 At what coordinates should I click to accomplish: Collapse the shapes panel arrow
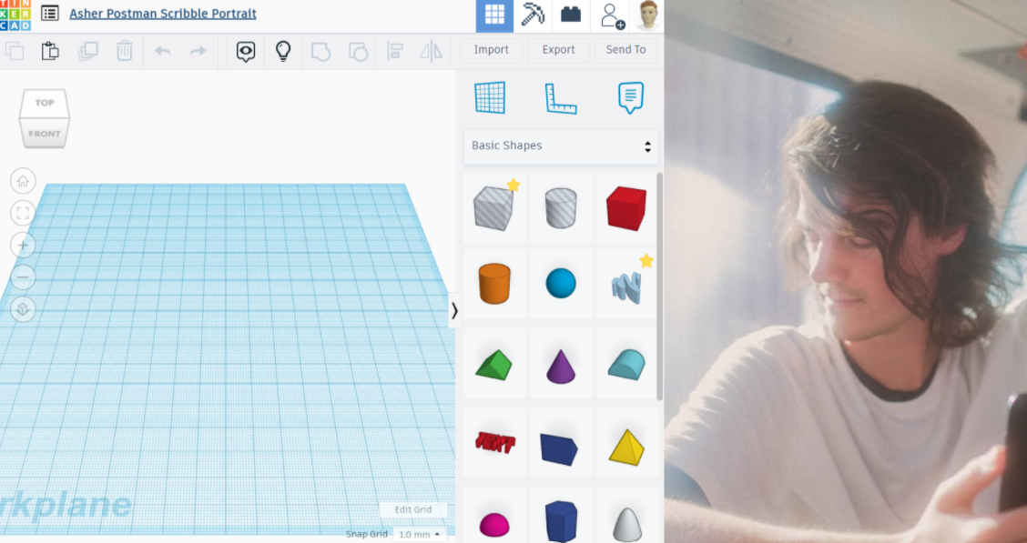tap(454, 311)
